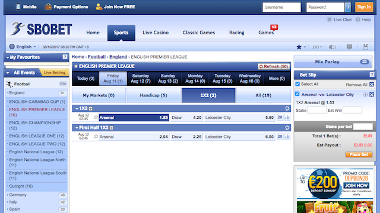Click the info icon beside Arsenal -vs- Leicester City
This screenshot has height=213, width=380.
(x=365, y=95)
